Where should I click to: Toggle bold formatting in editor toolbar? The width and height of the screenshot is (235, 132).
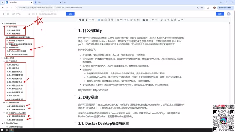point(83,20)
